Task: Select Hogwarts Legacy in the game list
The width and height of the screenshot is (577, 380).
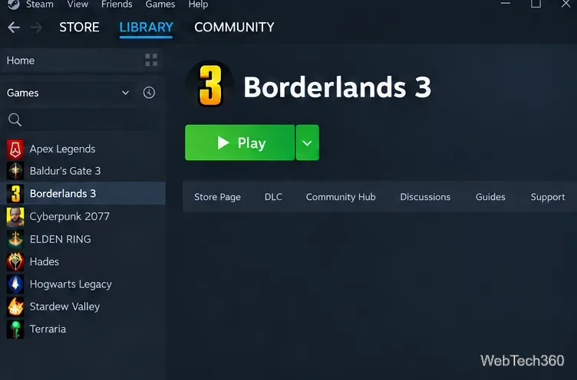Action: coord(83,284)
